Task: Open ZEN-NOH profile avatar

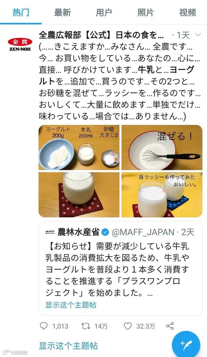Action: (20, 44)
